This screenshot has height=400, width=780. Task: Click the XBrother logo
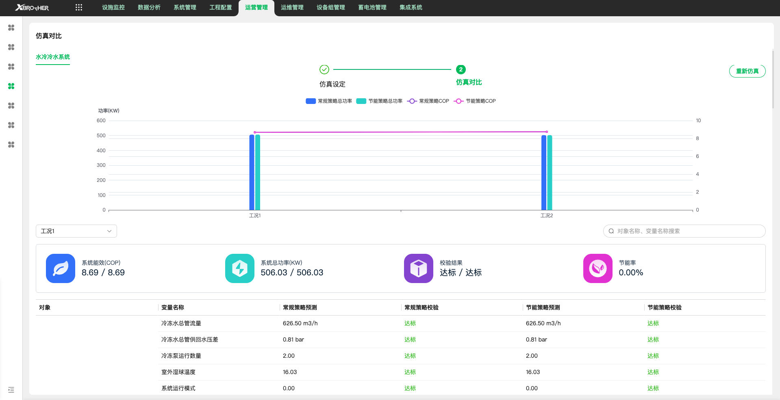point(32,8)
